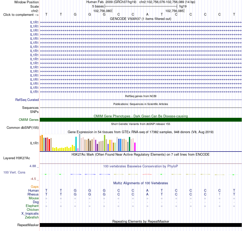
Task: Click the SNPs track label
Action: (34, 112)
